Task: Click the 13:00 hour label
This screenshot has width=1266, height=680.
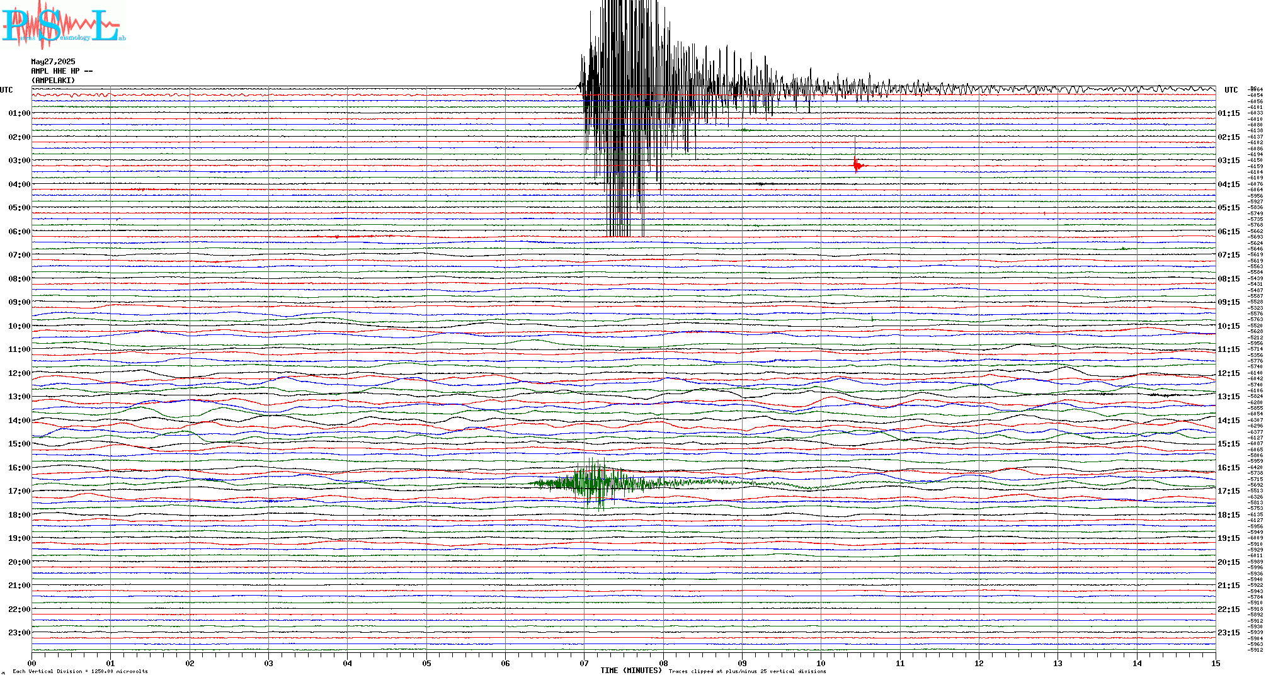Action: click(x=20, y=397)
